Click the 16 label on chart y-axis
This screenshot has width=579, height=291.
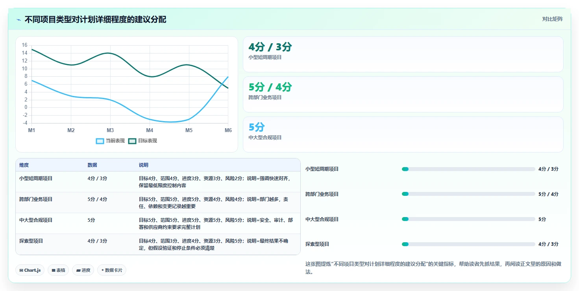(x=25, y=45)
